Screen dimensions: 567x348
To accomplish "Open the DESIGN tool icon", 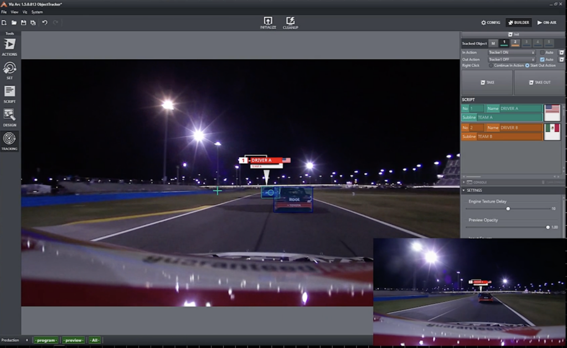I will 8,116.
